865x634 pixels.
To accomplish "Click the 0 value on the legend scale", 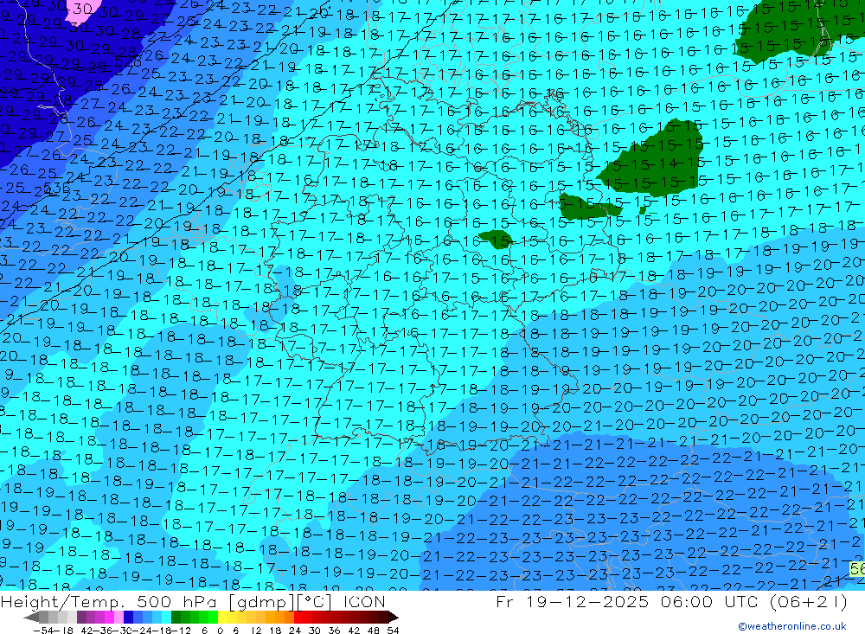I will 220,631.
